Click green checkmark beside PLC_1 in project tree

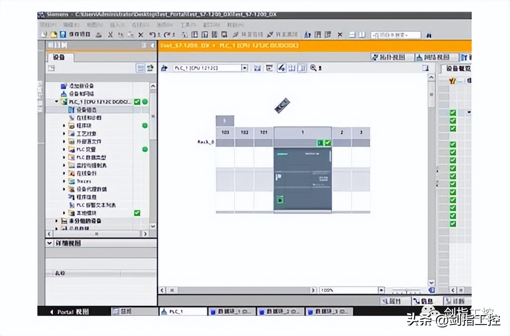click(137, 102)
